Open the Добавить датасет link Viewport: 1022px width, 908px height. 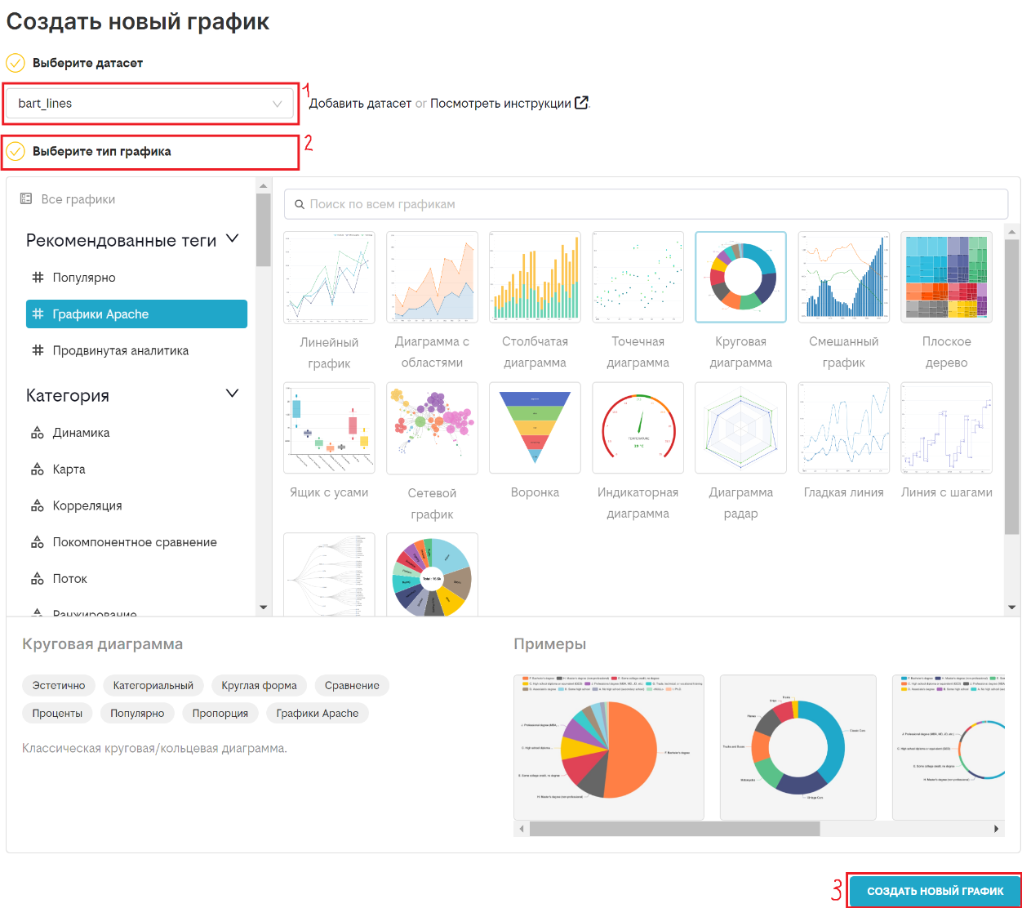(x=360, y=103)
